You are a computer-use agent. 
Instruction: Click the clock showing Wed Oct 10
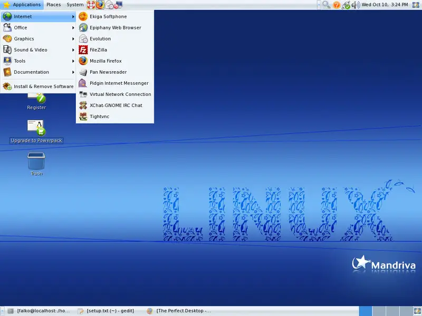[385, 5]
